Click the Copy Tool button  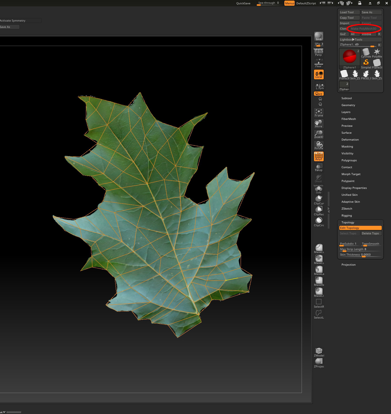(x=350, y=18)
